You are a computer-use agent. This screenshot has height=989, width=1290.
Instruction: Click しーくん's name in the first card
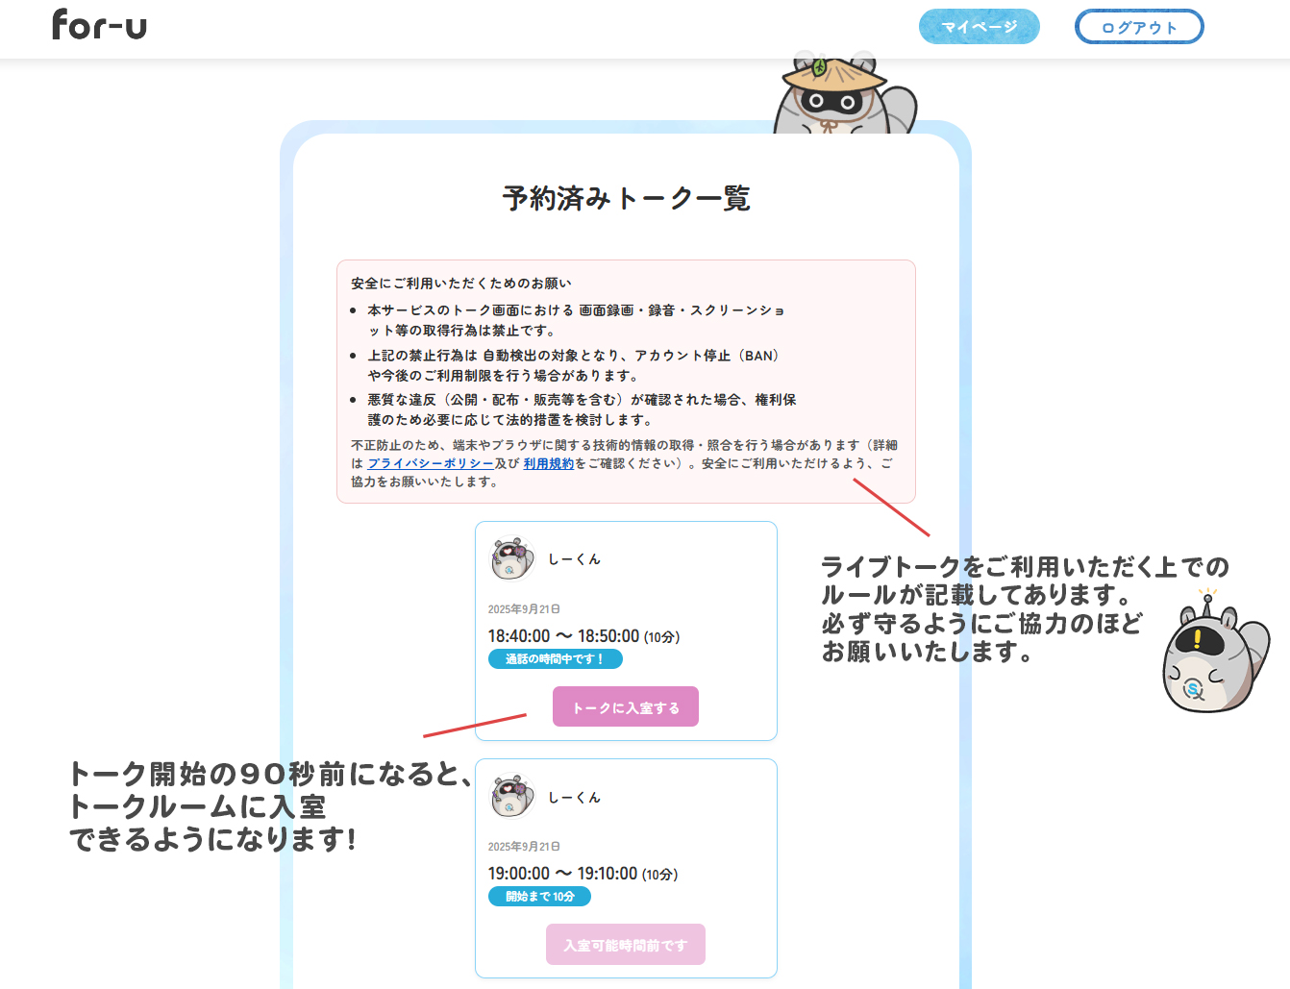point(575,558)
